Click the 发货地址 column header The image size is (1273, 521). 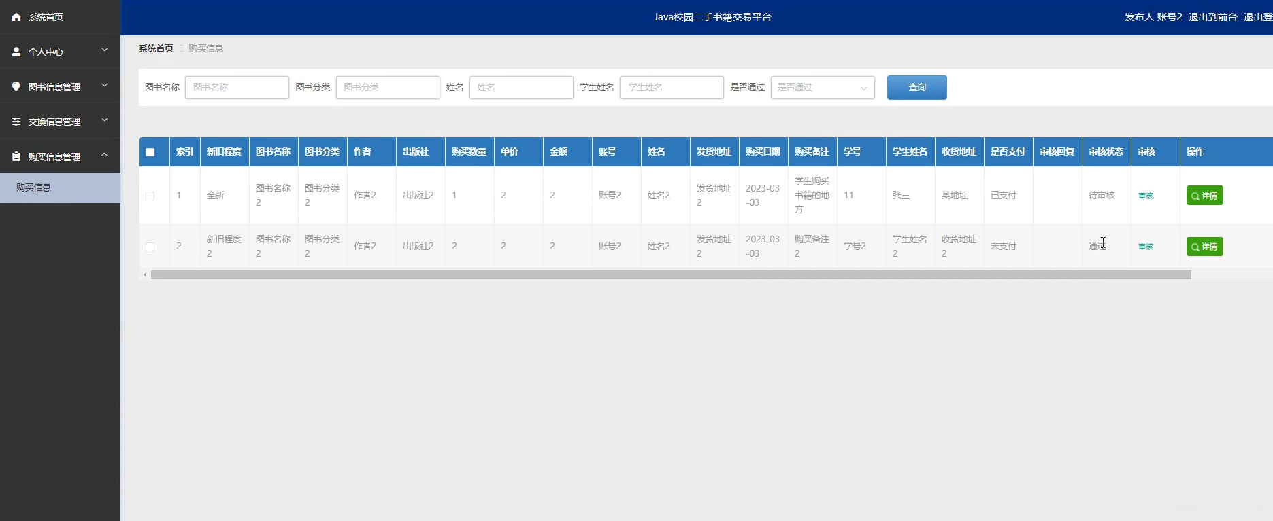coord(714,152)
